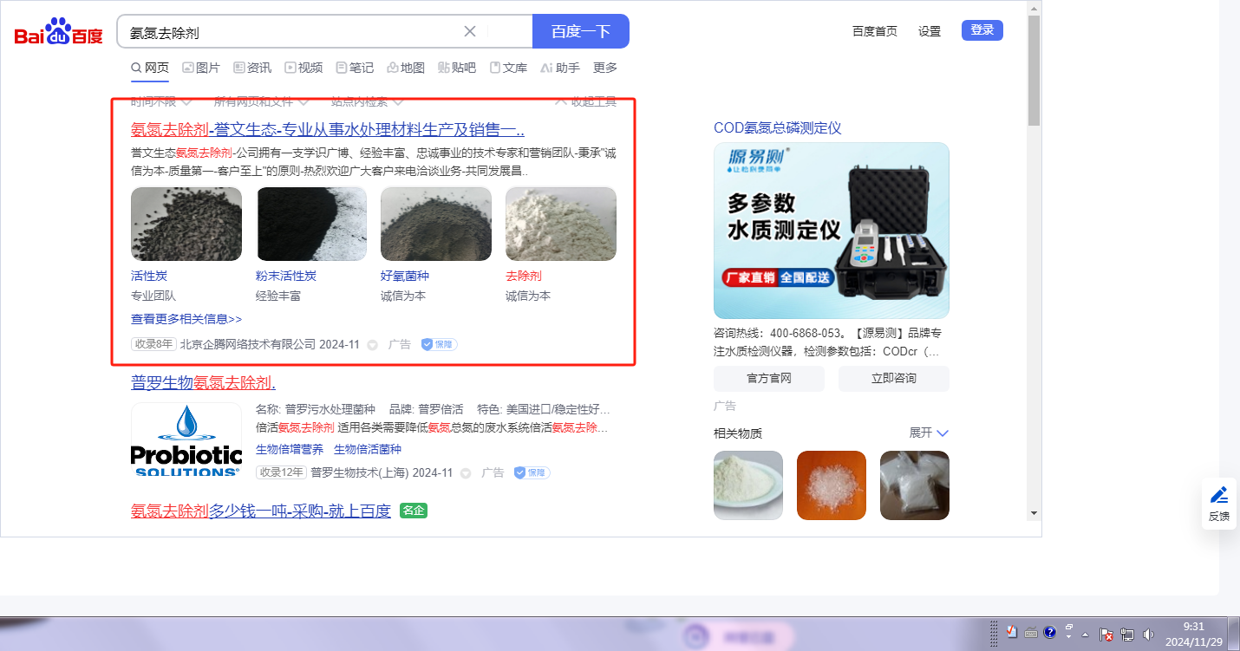The height and width of the screenshot is (651, 1240).
Task: Expand the 所有网页和文件 filter
Action: coord(261,101)
